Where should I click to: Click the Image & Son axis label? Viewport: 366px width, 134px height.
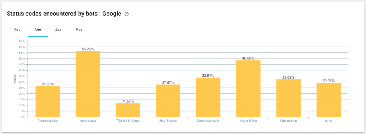248,121
